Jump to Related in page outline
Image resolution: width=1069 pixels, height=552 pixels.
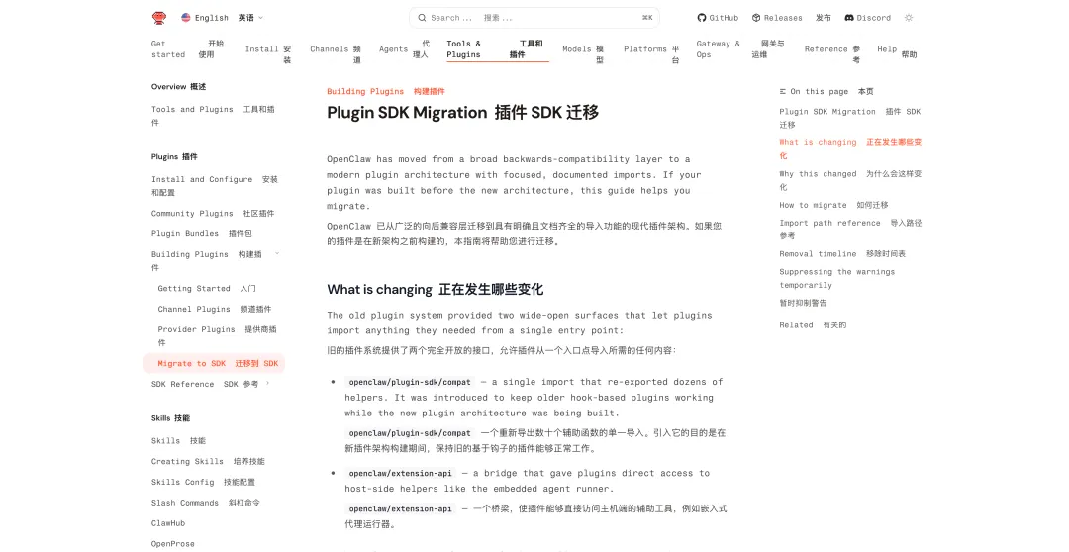click(x=813, y=325)
